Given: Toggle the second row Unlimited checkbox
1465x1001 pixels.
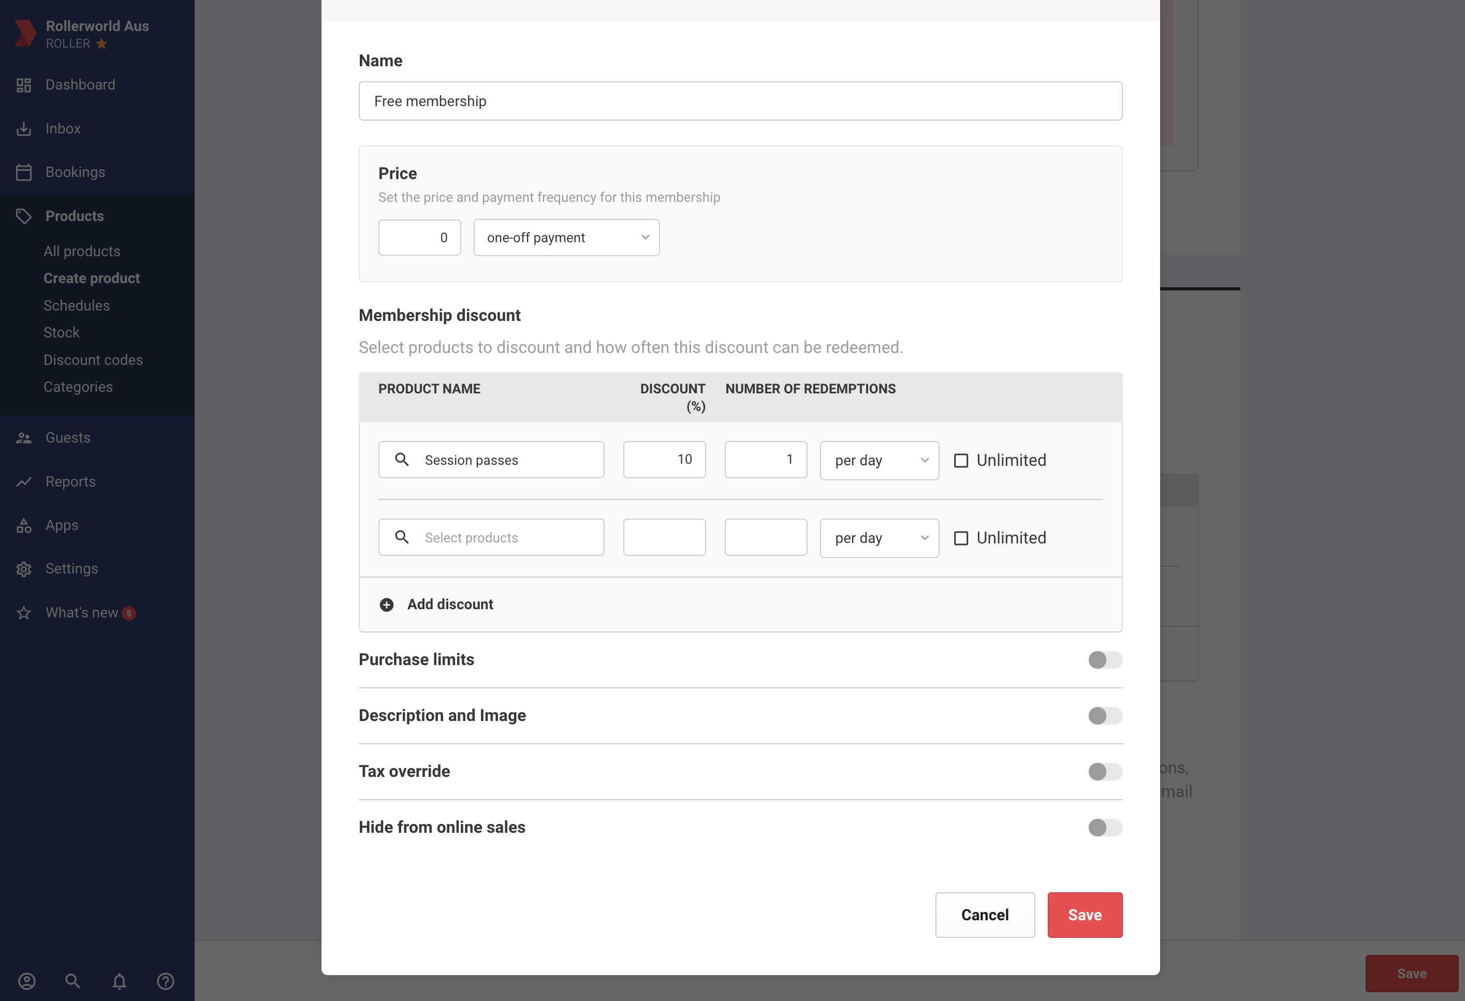Looking at the screenshot, I should pyautogui.click(x=961, y=538).
